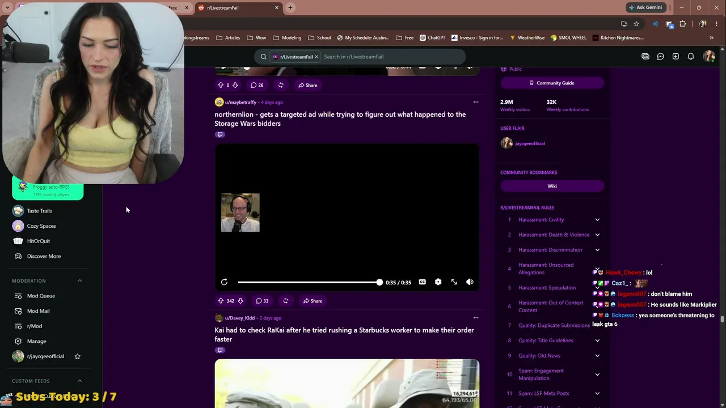
Task: Click Twitch flair tag on northernlion post
Action: pos(220,134)
